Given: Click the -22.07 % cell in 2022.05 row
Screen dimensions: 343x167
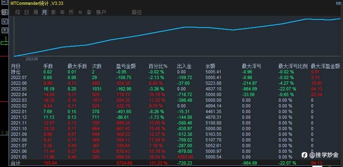Looking at the screenshot, I should coord(287,89).
